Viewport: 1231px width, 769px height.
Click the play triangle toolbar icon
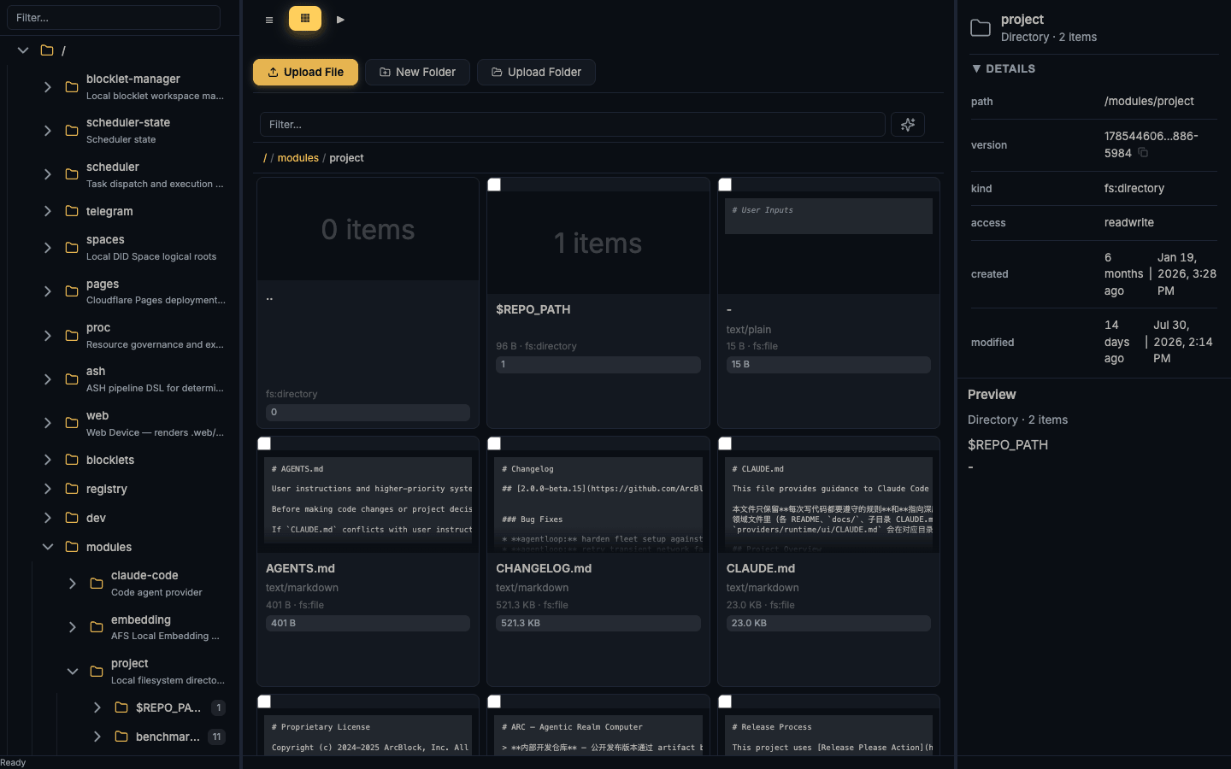click(340, 20)
